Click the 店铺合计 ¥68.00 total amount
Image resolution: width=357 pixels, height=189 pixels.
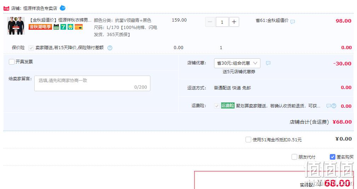342,122
